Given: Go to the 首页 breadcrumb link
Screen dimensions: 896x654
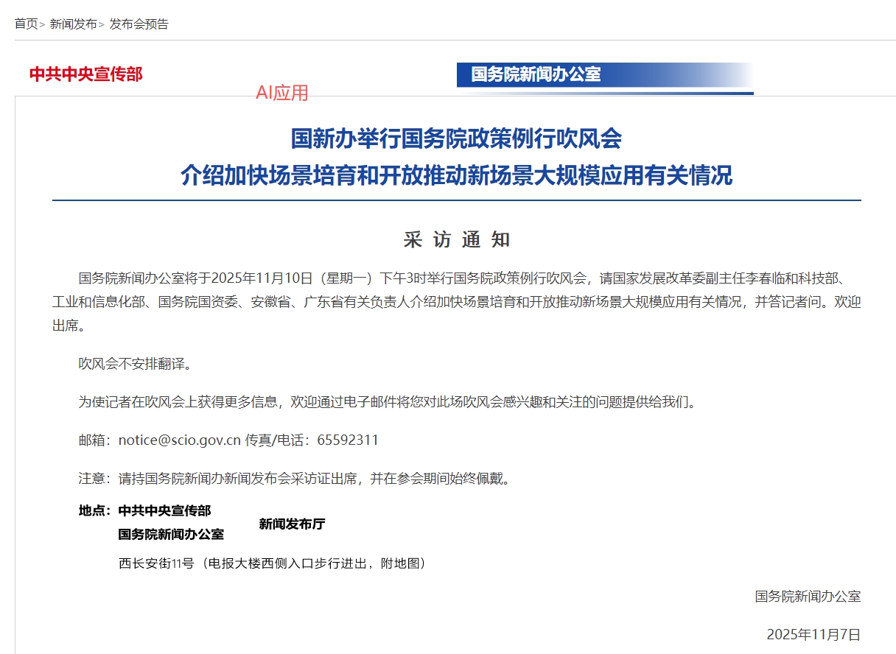Looking at the screenshot, I should point(26,24).
